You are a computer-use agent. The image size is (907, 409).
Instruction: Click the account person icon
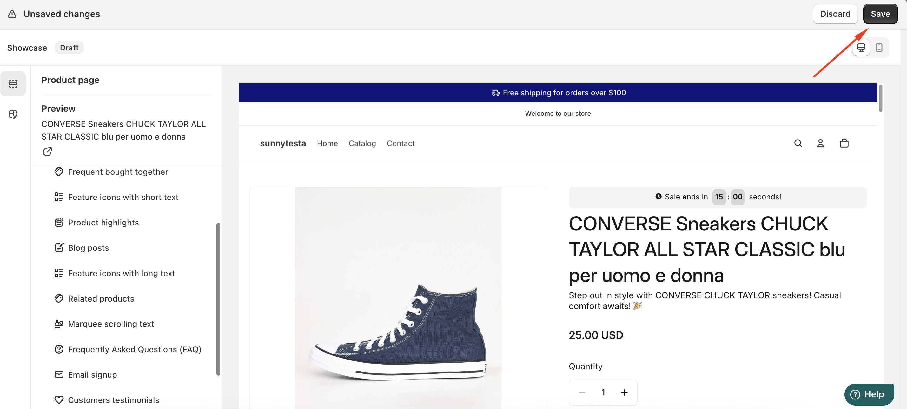(820, 143)
